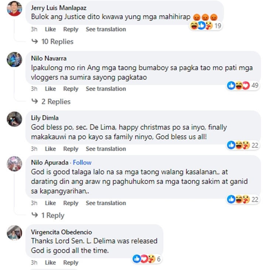Open reactions on Jerry Luis Manlapaz's comment
277x270 pixels.
206,26
